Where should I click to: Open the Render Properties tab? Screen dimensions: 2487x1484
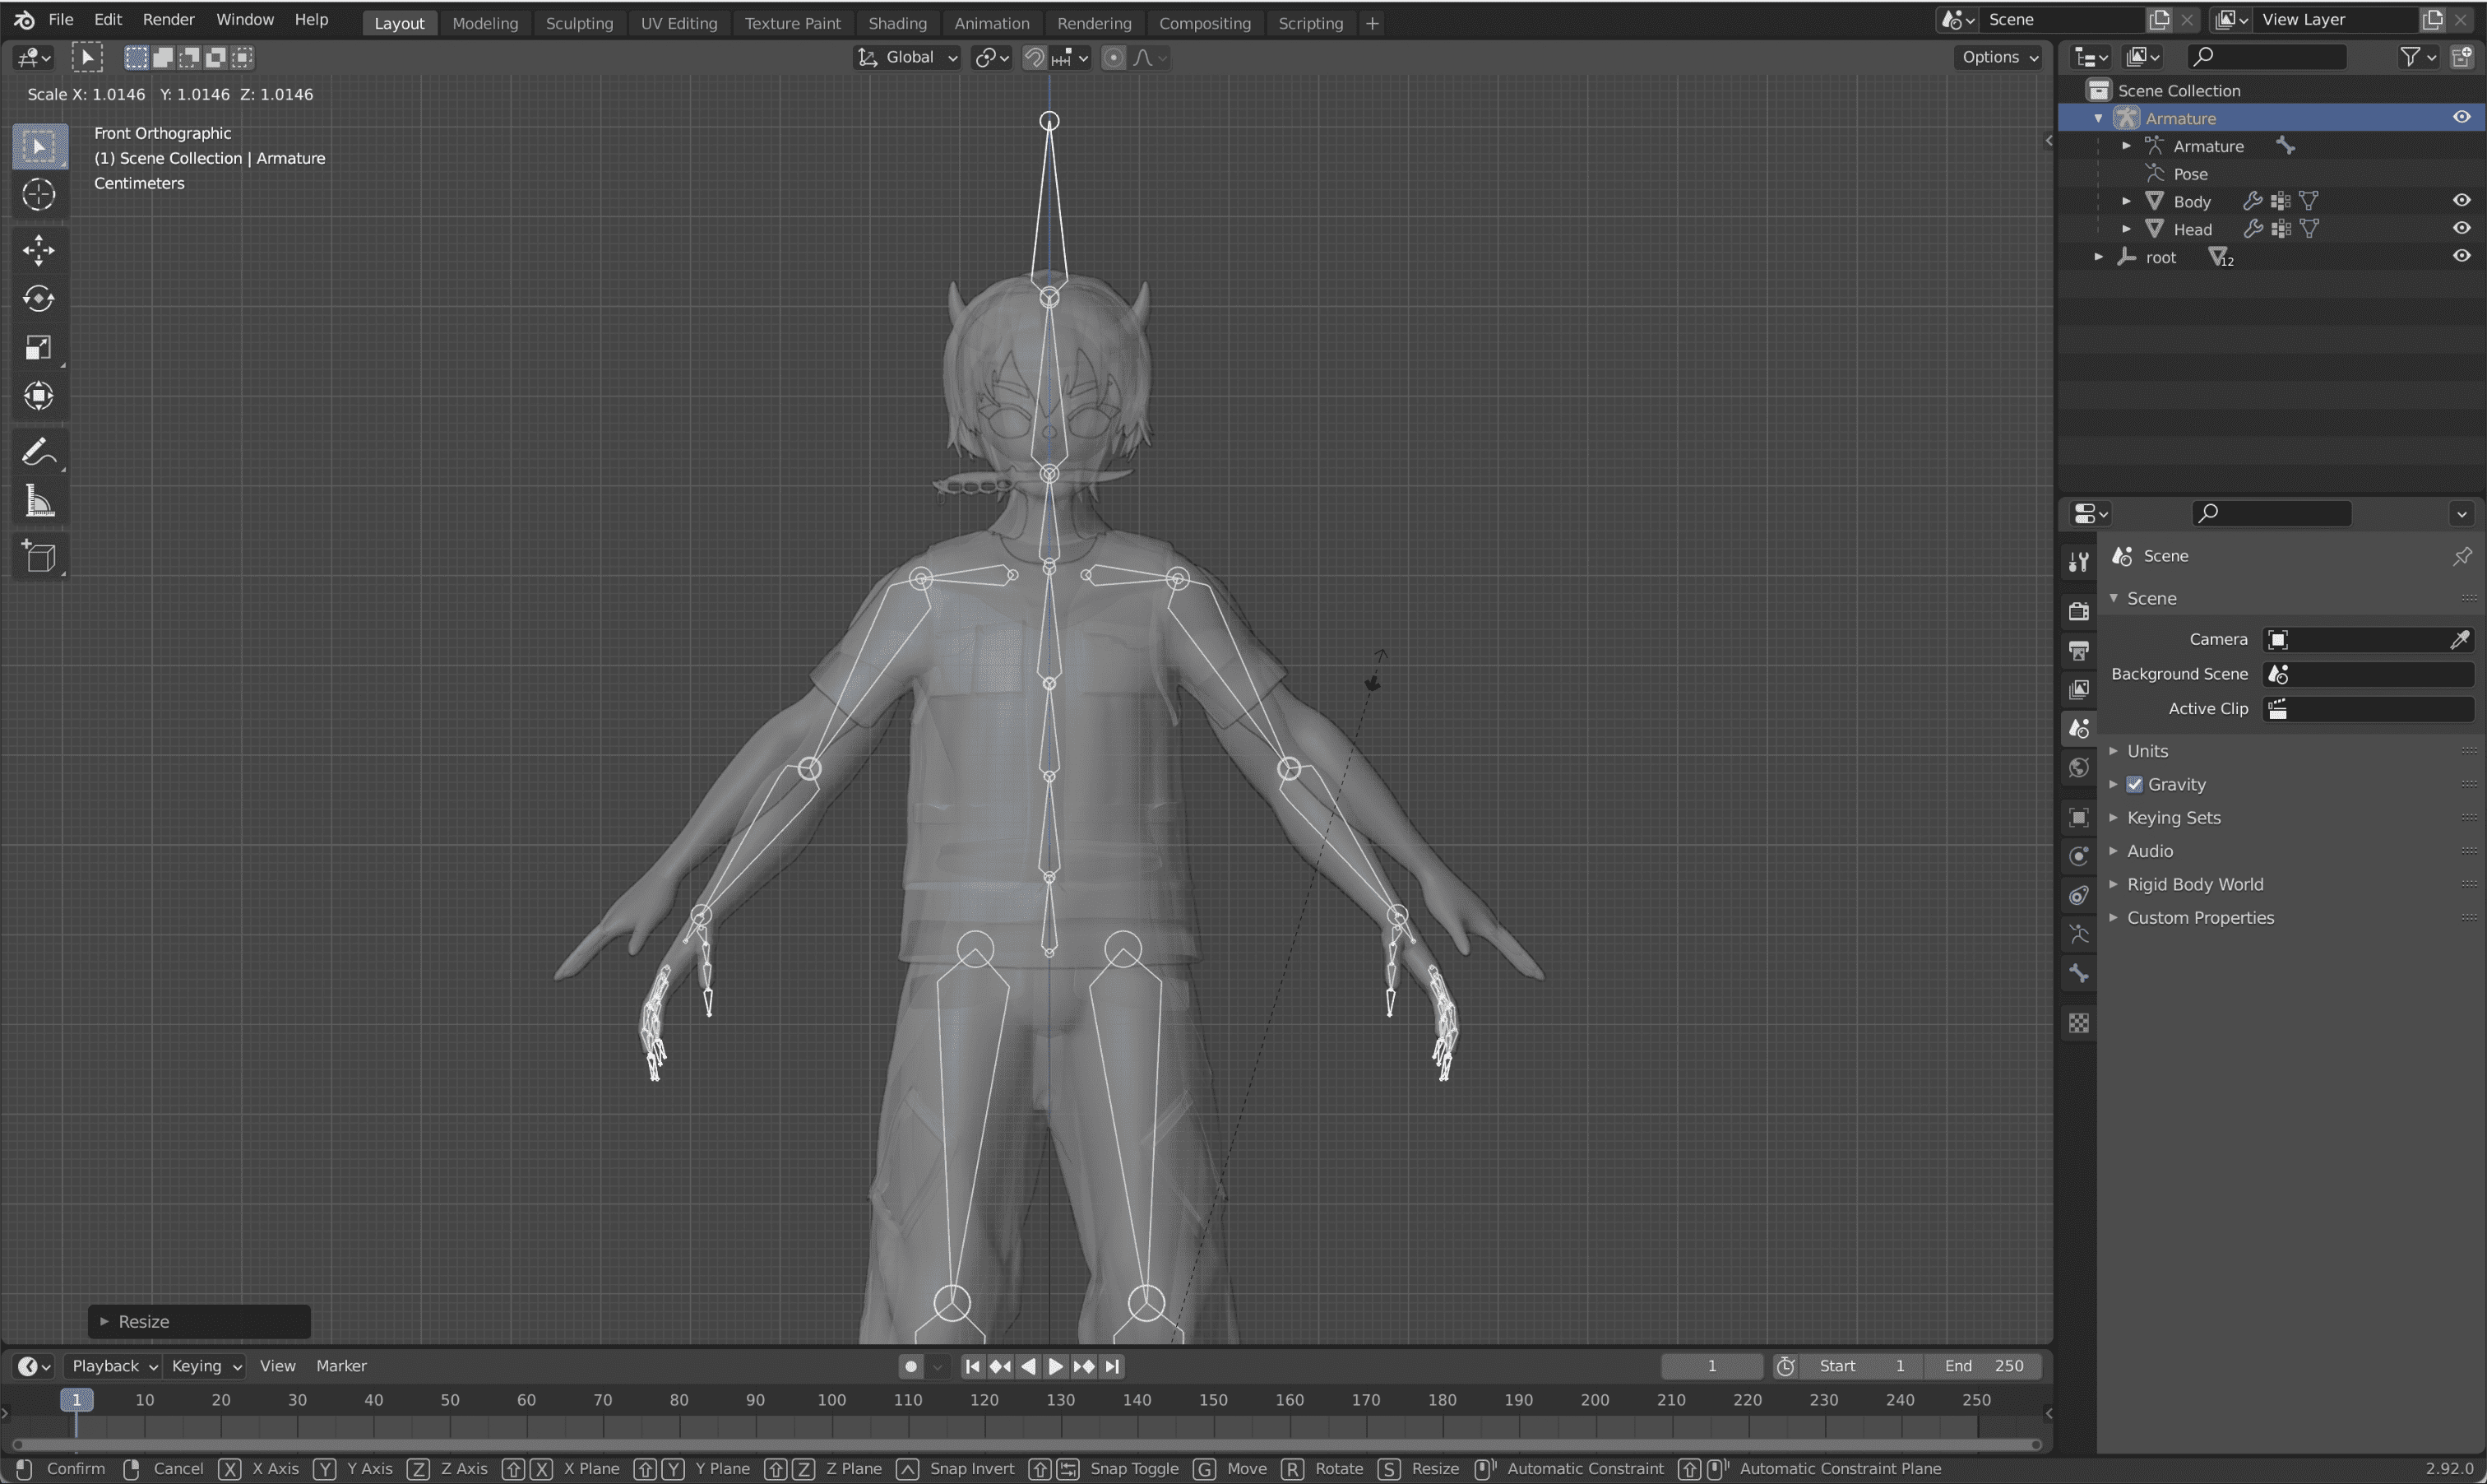[x=2079, y=611]
